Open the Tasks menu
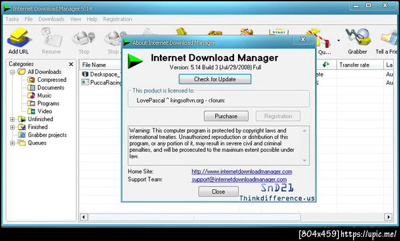This screenshot has height=241, width=400. [x=12, y=19]
